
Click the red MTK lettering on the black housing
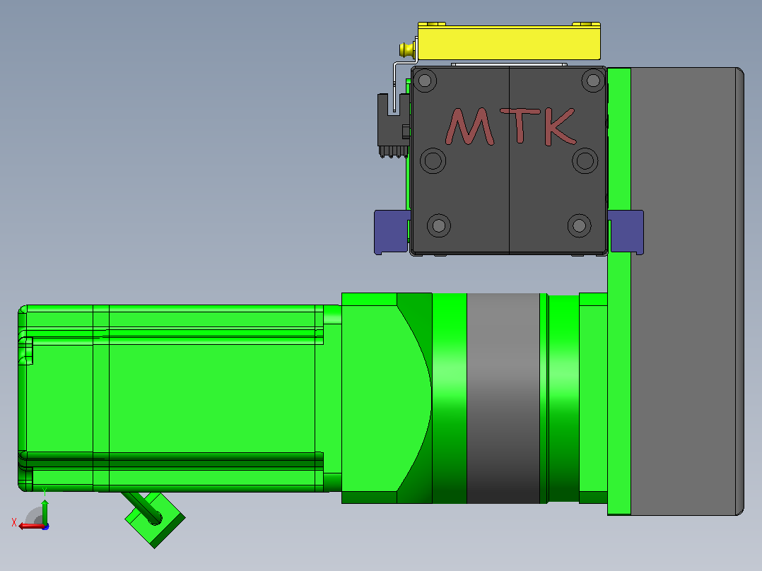[510, 126]
